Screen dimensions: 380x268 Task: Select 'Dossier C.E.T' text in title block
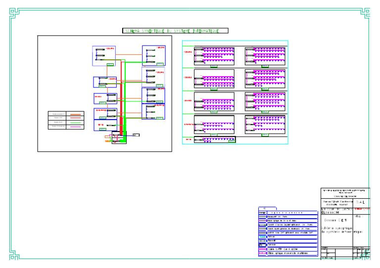(x=335, y=220)
